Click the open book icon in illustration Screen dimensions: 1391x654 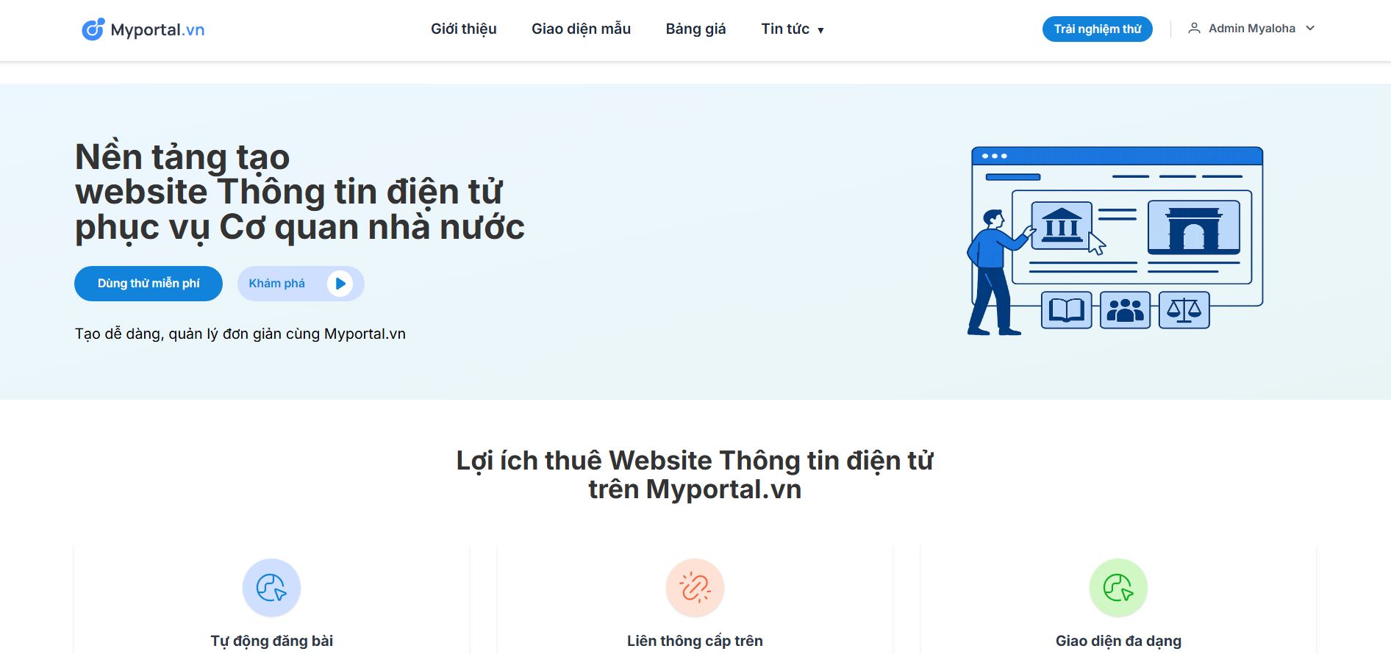click(x=1066, y=310)
